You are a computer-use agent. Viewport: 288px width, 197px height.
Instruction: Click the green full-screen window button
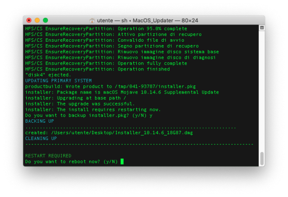point(46,20)
